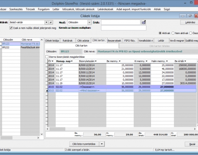Open the 'Honap. nap' column filter arrow
This screenshot has height=155, width=198.
tap(72, 61)
